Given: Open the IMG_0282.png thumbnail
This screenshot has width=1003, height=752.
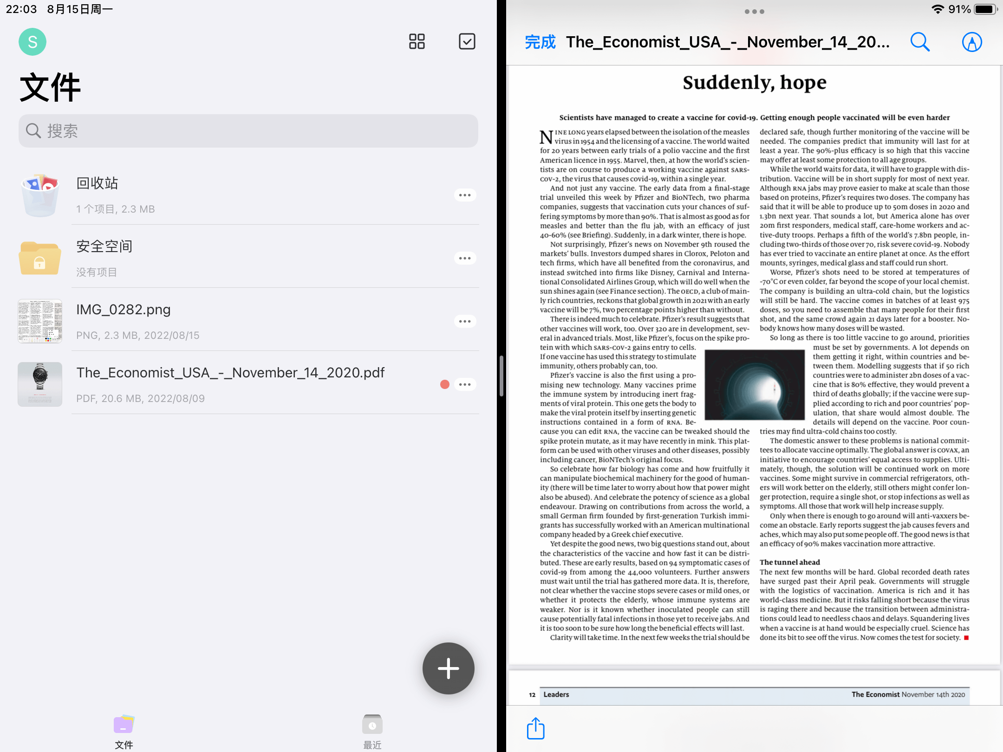Looking at the screenshot, I should 40,321.
